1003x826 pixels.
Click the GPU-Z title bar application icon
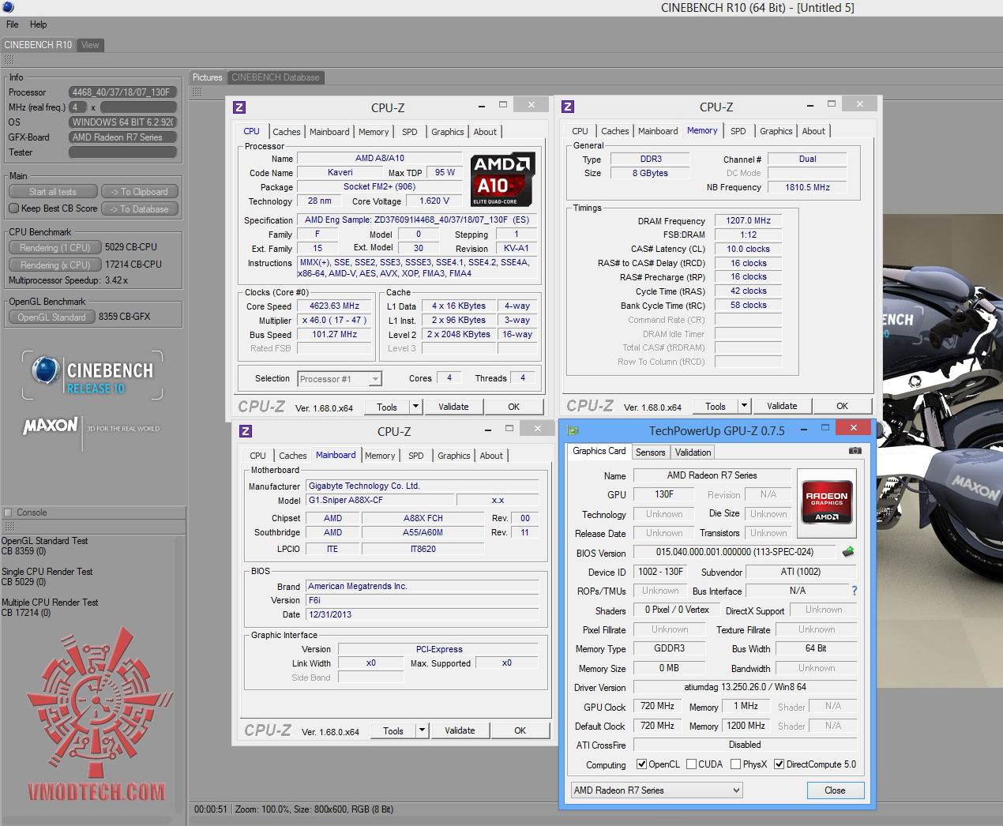click(x=573, y=430)
